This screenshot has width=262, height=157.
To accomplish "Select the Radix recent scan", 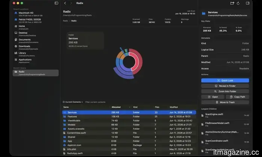I will (36, 73).
